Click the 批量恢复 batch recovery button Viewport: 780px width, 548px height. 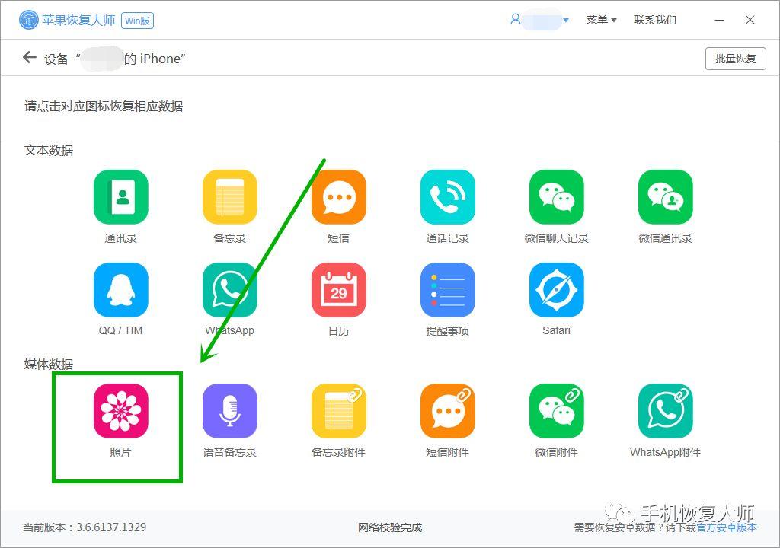734,58
